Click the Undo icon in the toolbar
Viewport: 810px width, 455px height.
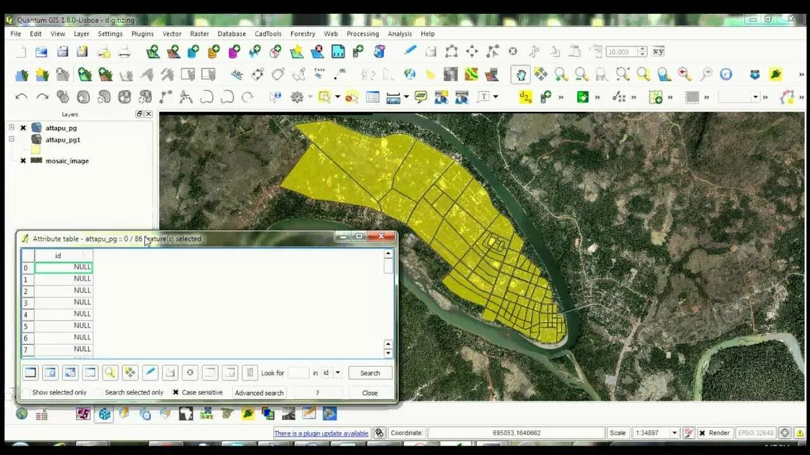click(21, 96)
